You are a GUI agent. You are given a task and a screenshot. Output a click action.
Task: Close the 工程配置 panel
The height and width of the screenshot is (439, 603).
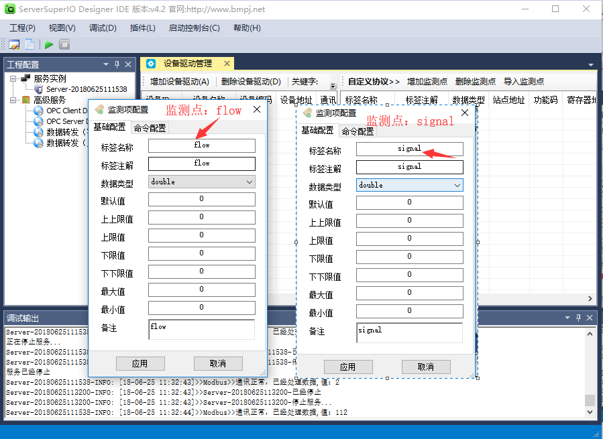(x=128, y=64)
